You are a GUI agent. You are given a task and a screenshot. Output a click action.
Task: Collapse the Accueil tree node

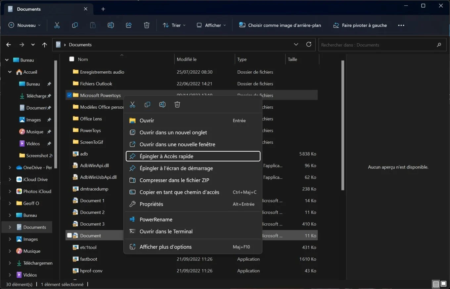[10, 72]
